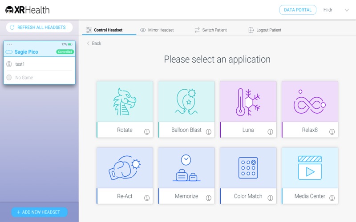
Task: Refresh all headsets
Action: [x=39, y=28]
